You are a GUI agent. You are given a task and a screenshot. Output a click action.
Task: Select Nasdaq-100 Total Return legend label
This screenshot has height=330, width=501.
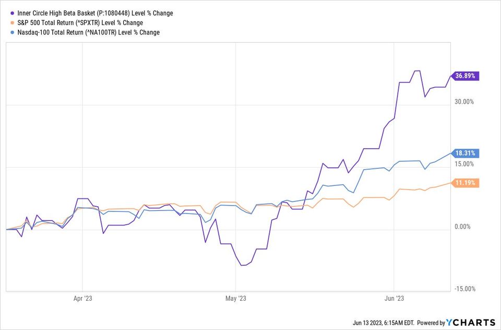pos(88,32)
